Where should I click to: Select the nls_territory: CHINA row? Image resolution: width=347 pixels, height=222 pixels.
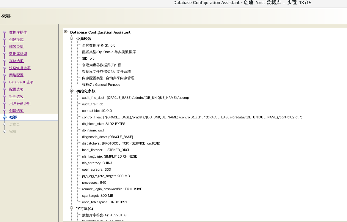97,163
